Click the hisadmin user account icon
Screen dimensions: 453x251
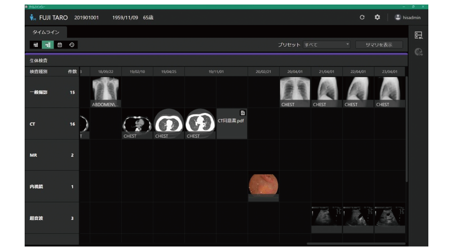coord(398,17)
